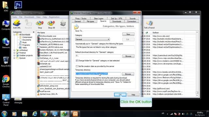209x117 pixels.
Task: Click the volume tray icon
Action: pyautogui.click(x=183, y=114)
